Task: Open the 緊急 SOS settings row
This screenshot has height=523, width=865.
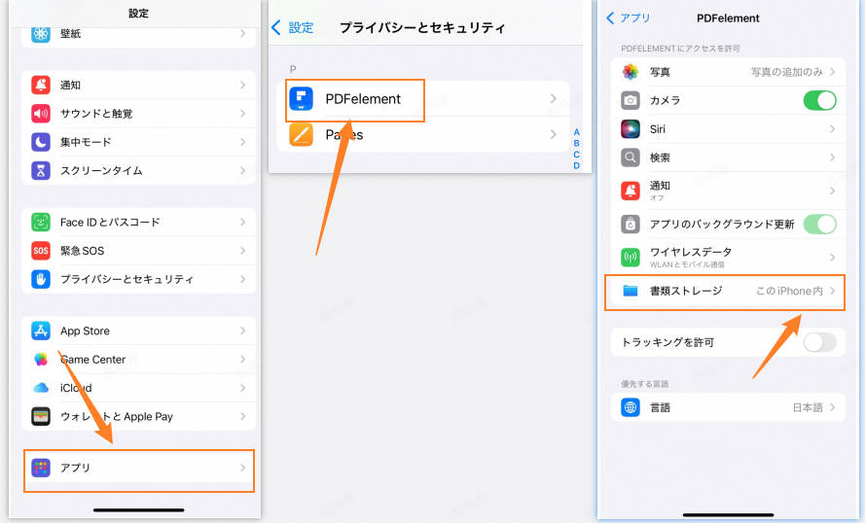Action: [x=138, y=251]
